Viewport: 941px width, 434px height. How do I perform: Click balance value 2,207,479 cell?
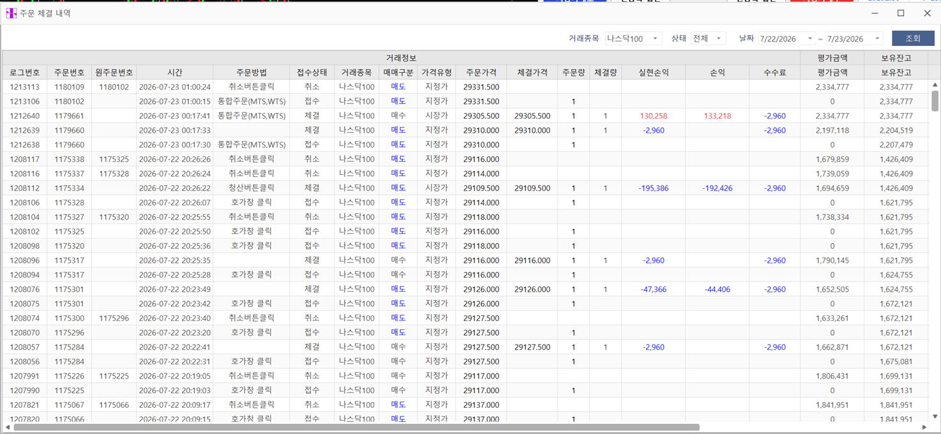click(x=896, y=145)
